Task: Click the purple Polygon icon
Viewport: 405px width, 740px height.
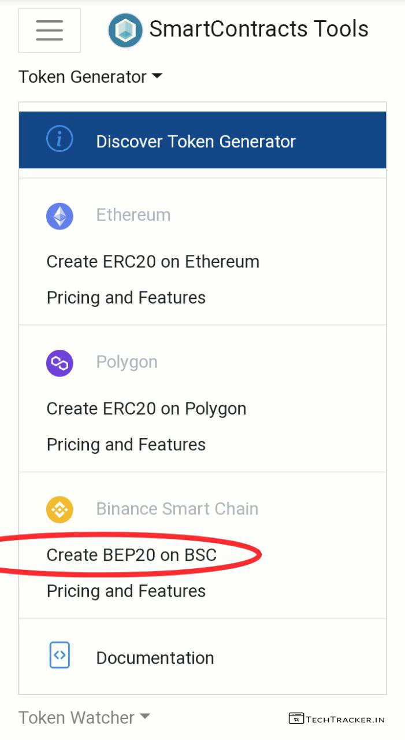Action: pyautogui.click(x=60, y=363)
